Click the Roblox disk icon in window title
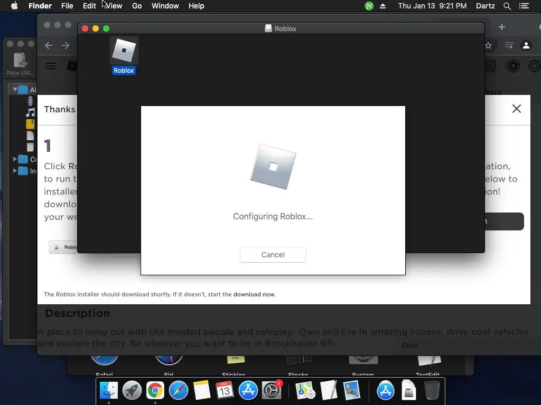 tap(268, 28)
